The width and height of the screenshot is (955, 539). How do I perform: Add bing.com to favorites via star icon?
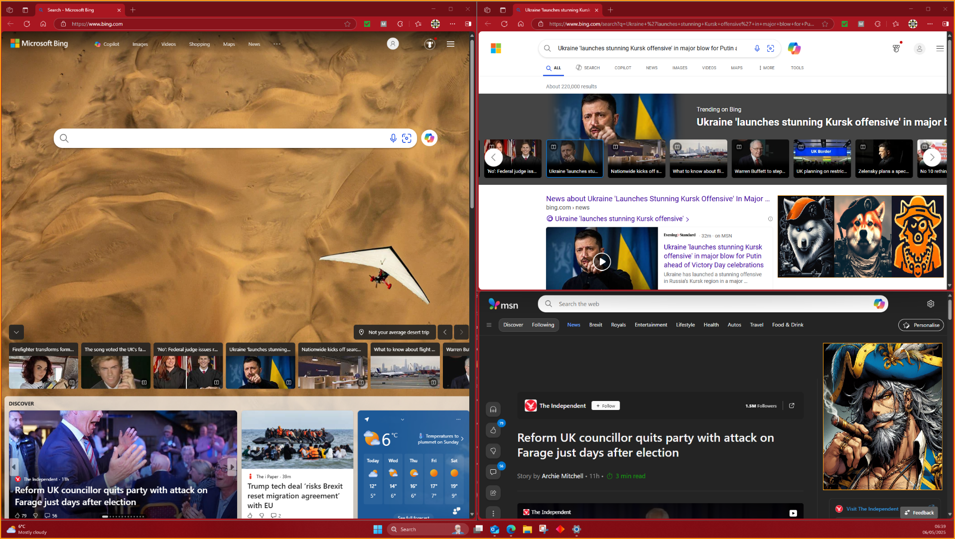click(x=347, y=23)
